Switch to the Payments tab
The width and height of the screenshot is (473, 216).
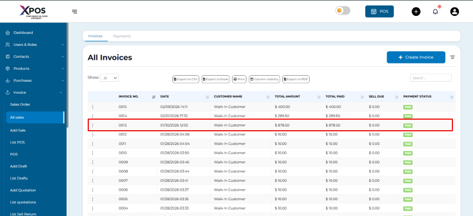click(x=122, y=36)
